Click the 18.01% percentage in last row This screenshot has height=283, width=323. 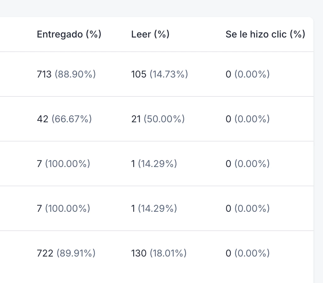coord(168,253)
